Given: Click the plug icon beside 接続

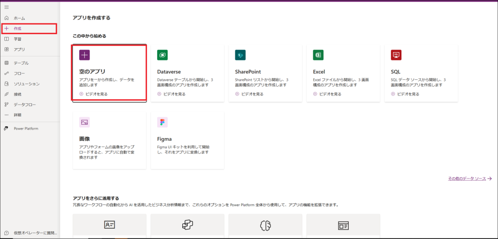Looking at the screenshot, I should coord(6,94).
